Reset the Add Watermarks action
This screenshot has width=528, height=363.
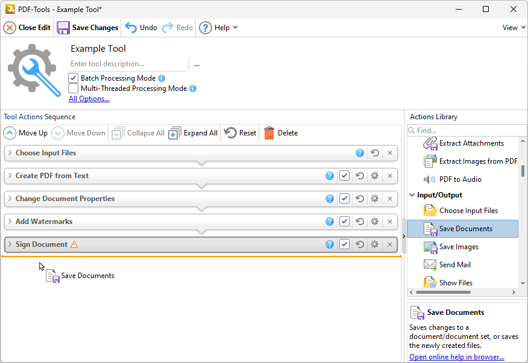[x=360, y=222]
